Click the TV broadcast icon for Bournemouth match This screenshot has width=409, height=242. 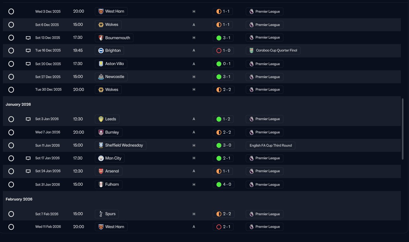pyautogui.click(x=28, y=38)
